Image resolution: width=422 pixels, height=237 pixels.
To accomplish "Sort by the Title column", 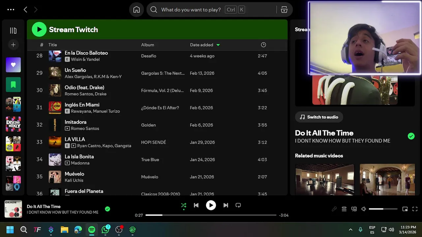I will coord(53,45).
